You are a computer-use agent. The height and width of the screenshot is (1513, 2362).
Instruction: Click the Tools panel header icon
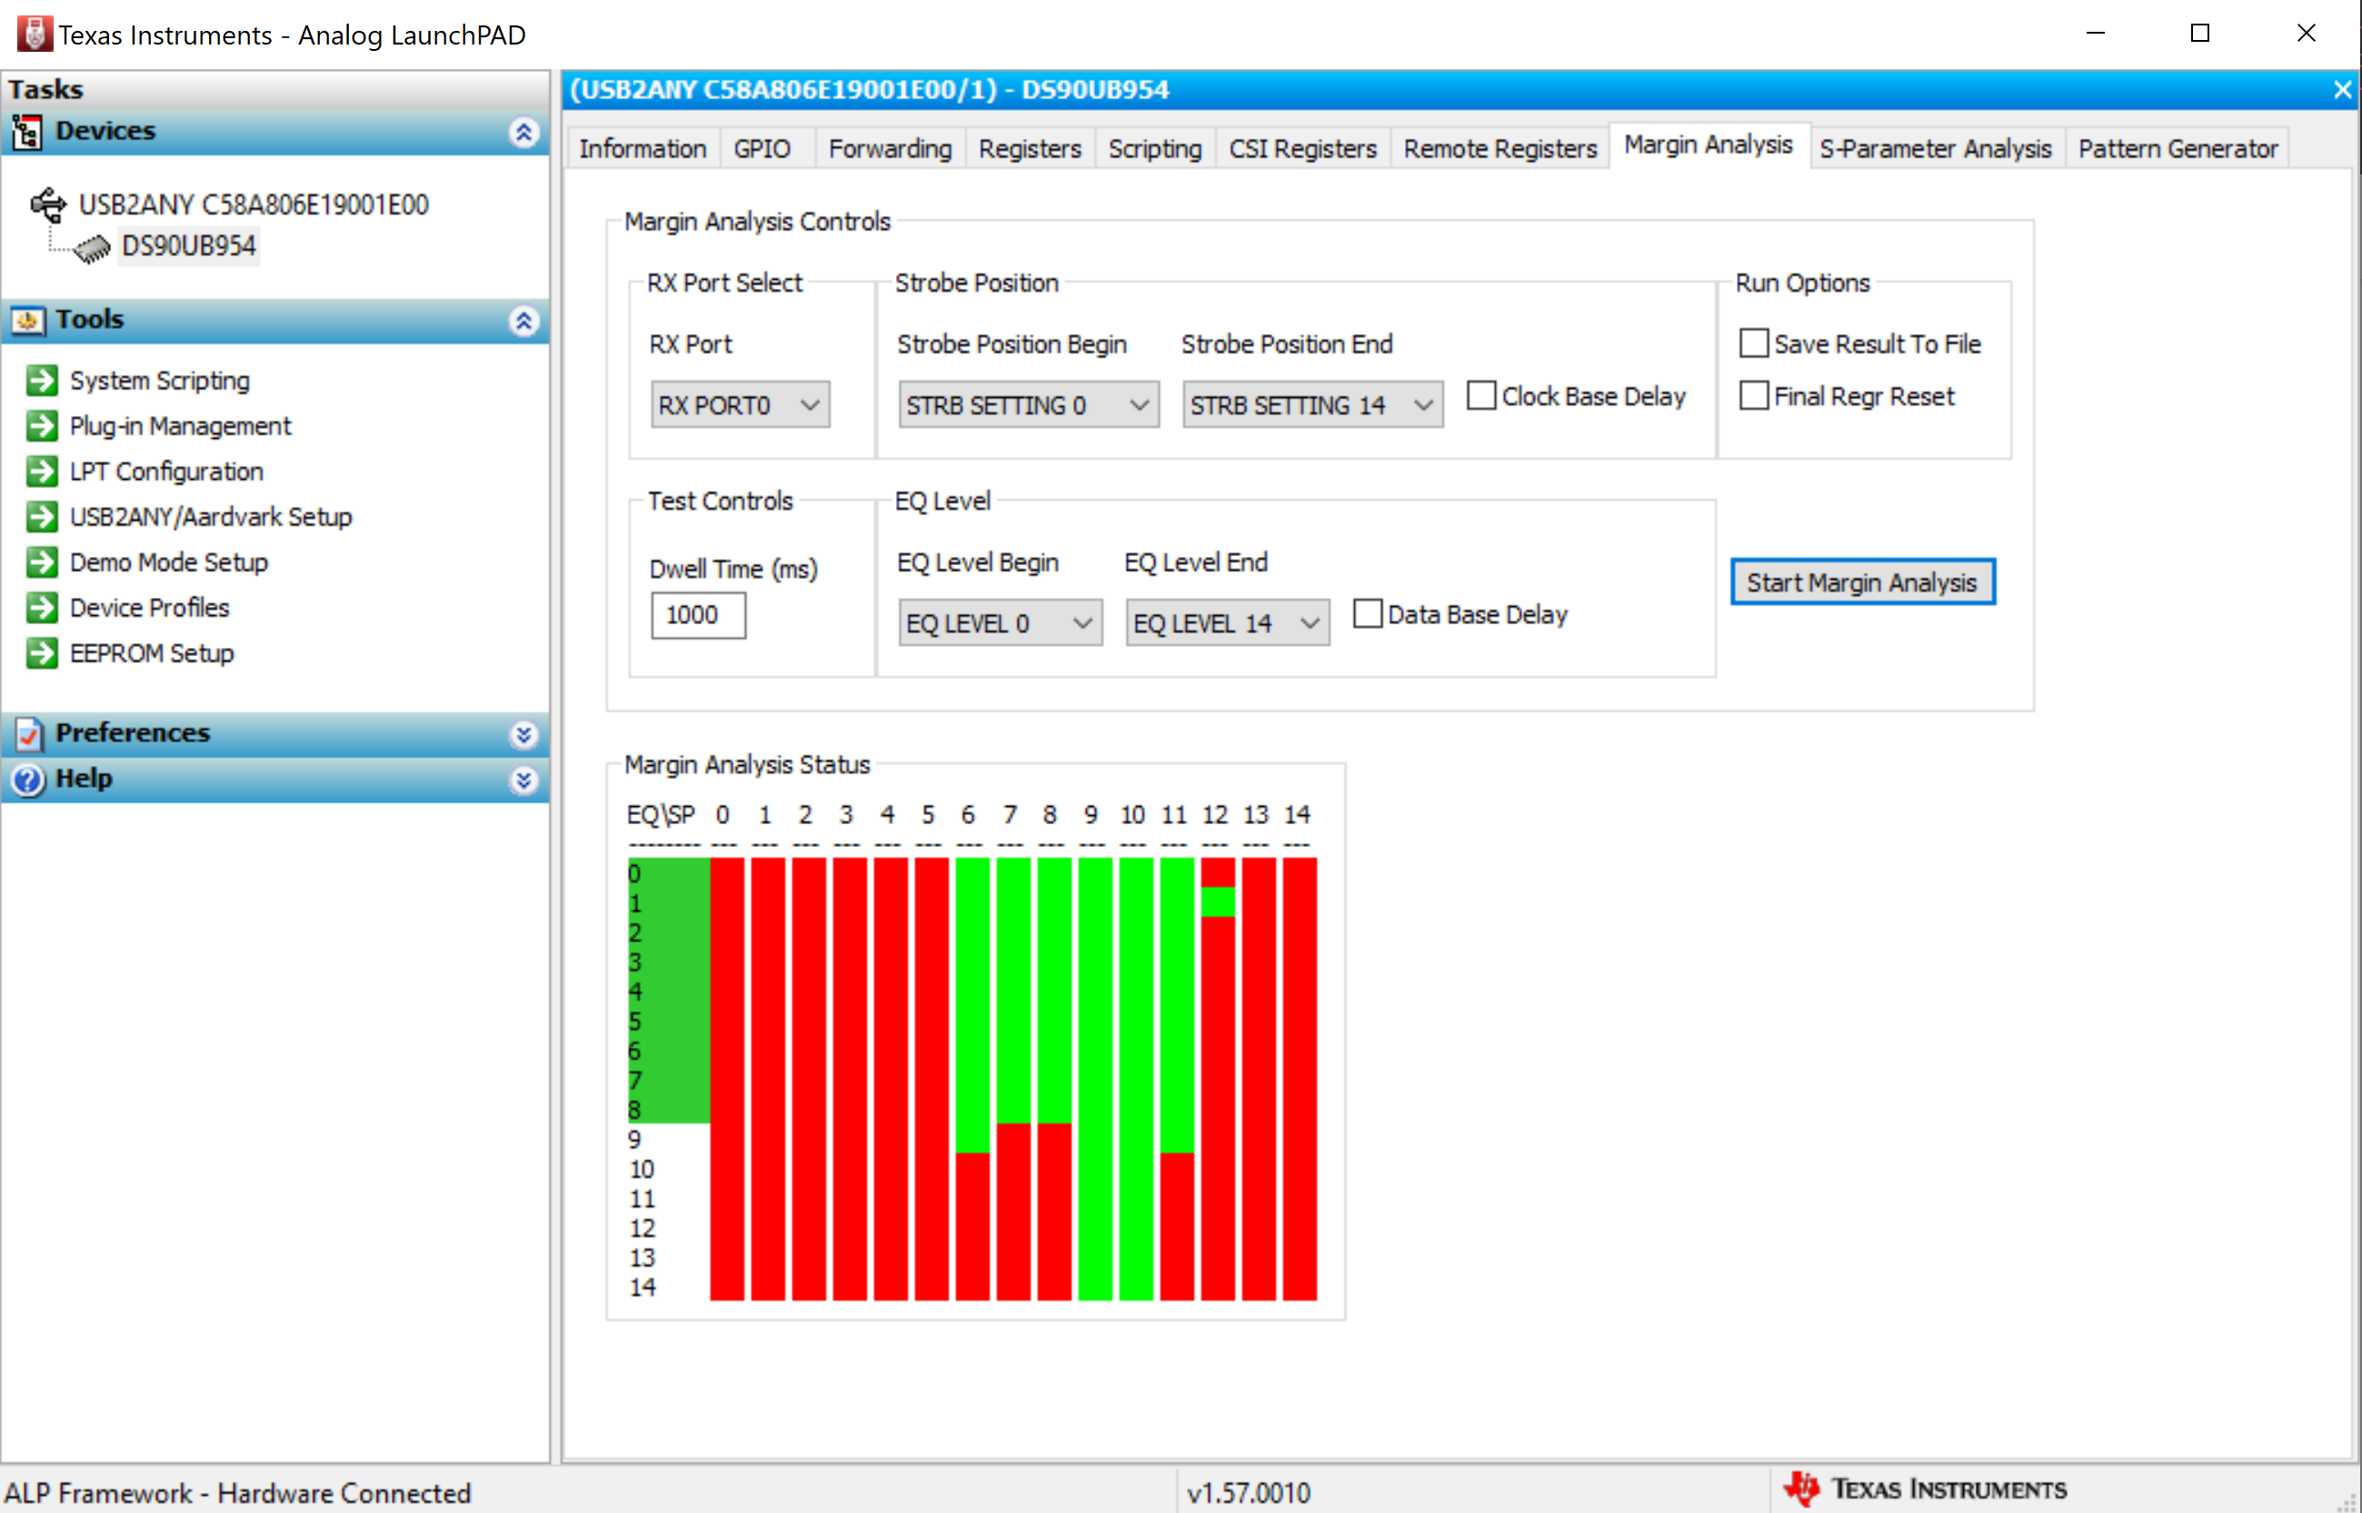point(26,320)
